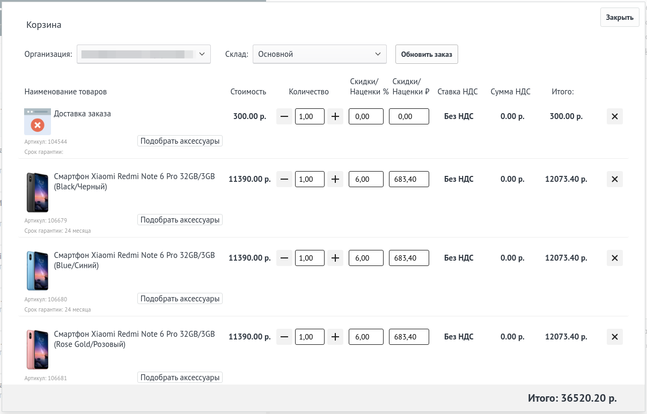Viewport: 647px width, 414px height.
Task: Click the Скидки/Наценки % column header
Action: click(x=369, y=86)
